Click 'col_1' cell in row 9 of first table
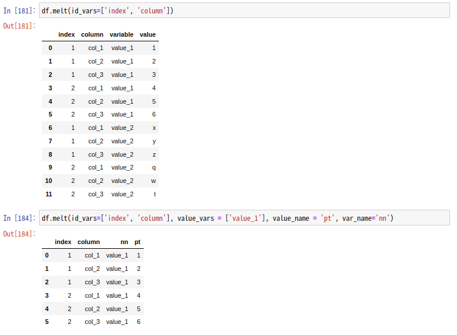This screenshot has width=457, height=335. click(x=95, y=167)
